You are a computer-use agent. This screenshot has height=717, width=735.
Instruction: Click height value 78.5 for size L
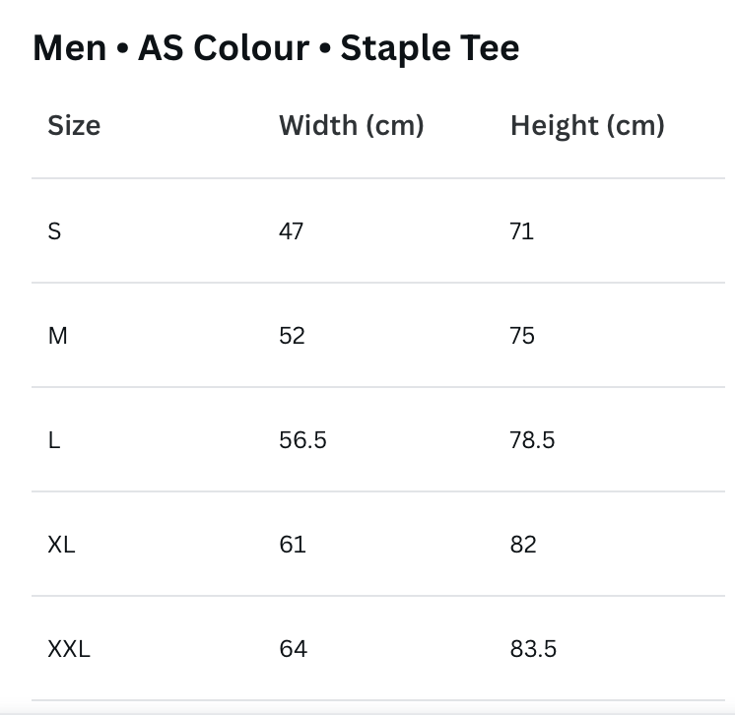[533, 440]
